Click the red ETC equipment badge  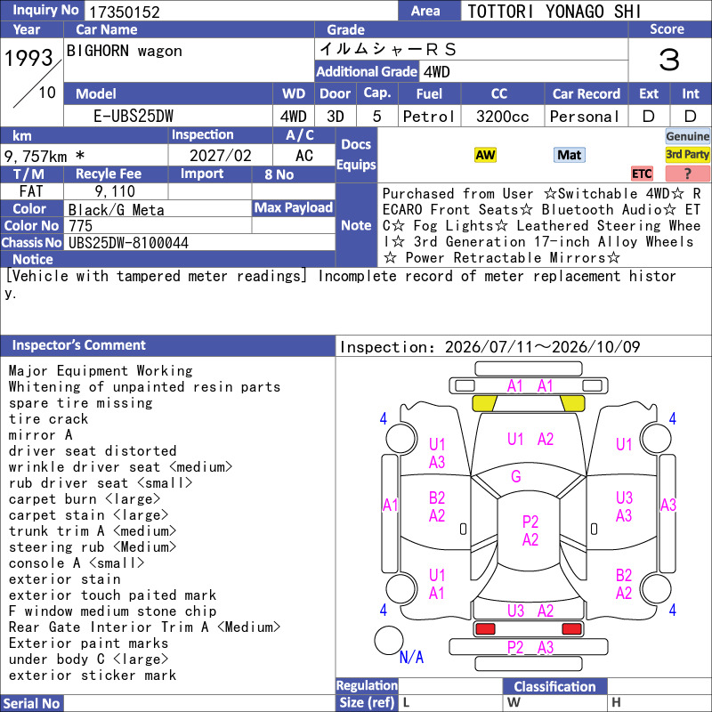[x=642, y=174]
